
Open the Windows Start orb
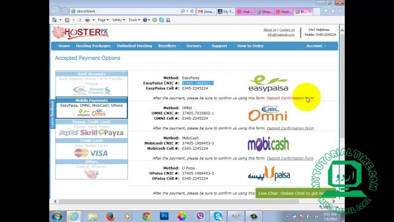pos(57,216)
